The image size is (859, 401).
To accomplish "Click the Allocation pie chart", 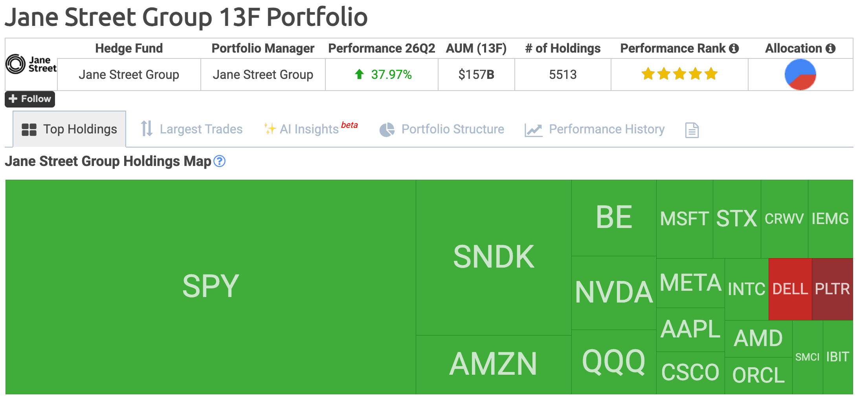I will pos(800,75).
